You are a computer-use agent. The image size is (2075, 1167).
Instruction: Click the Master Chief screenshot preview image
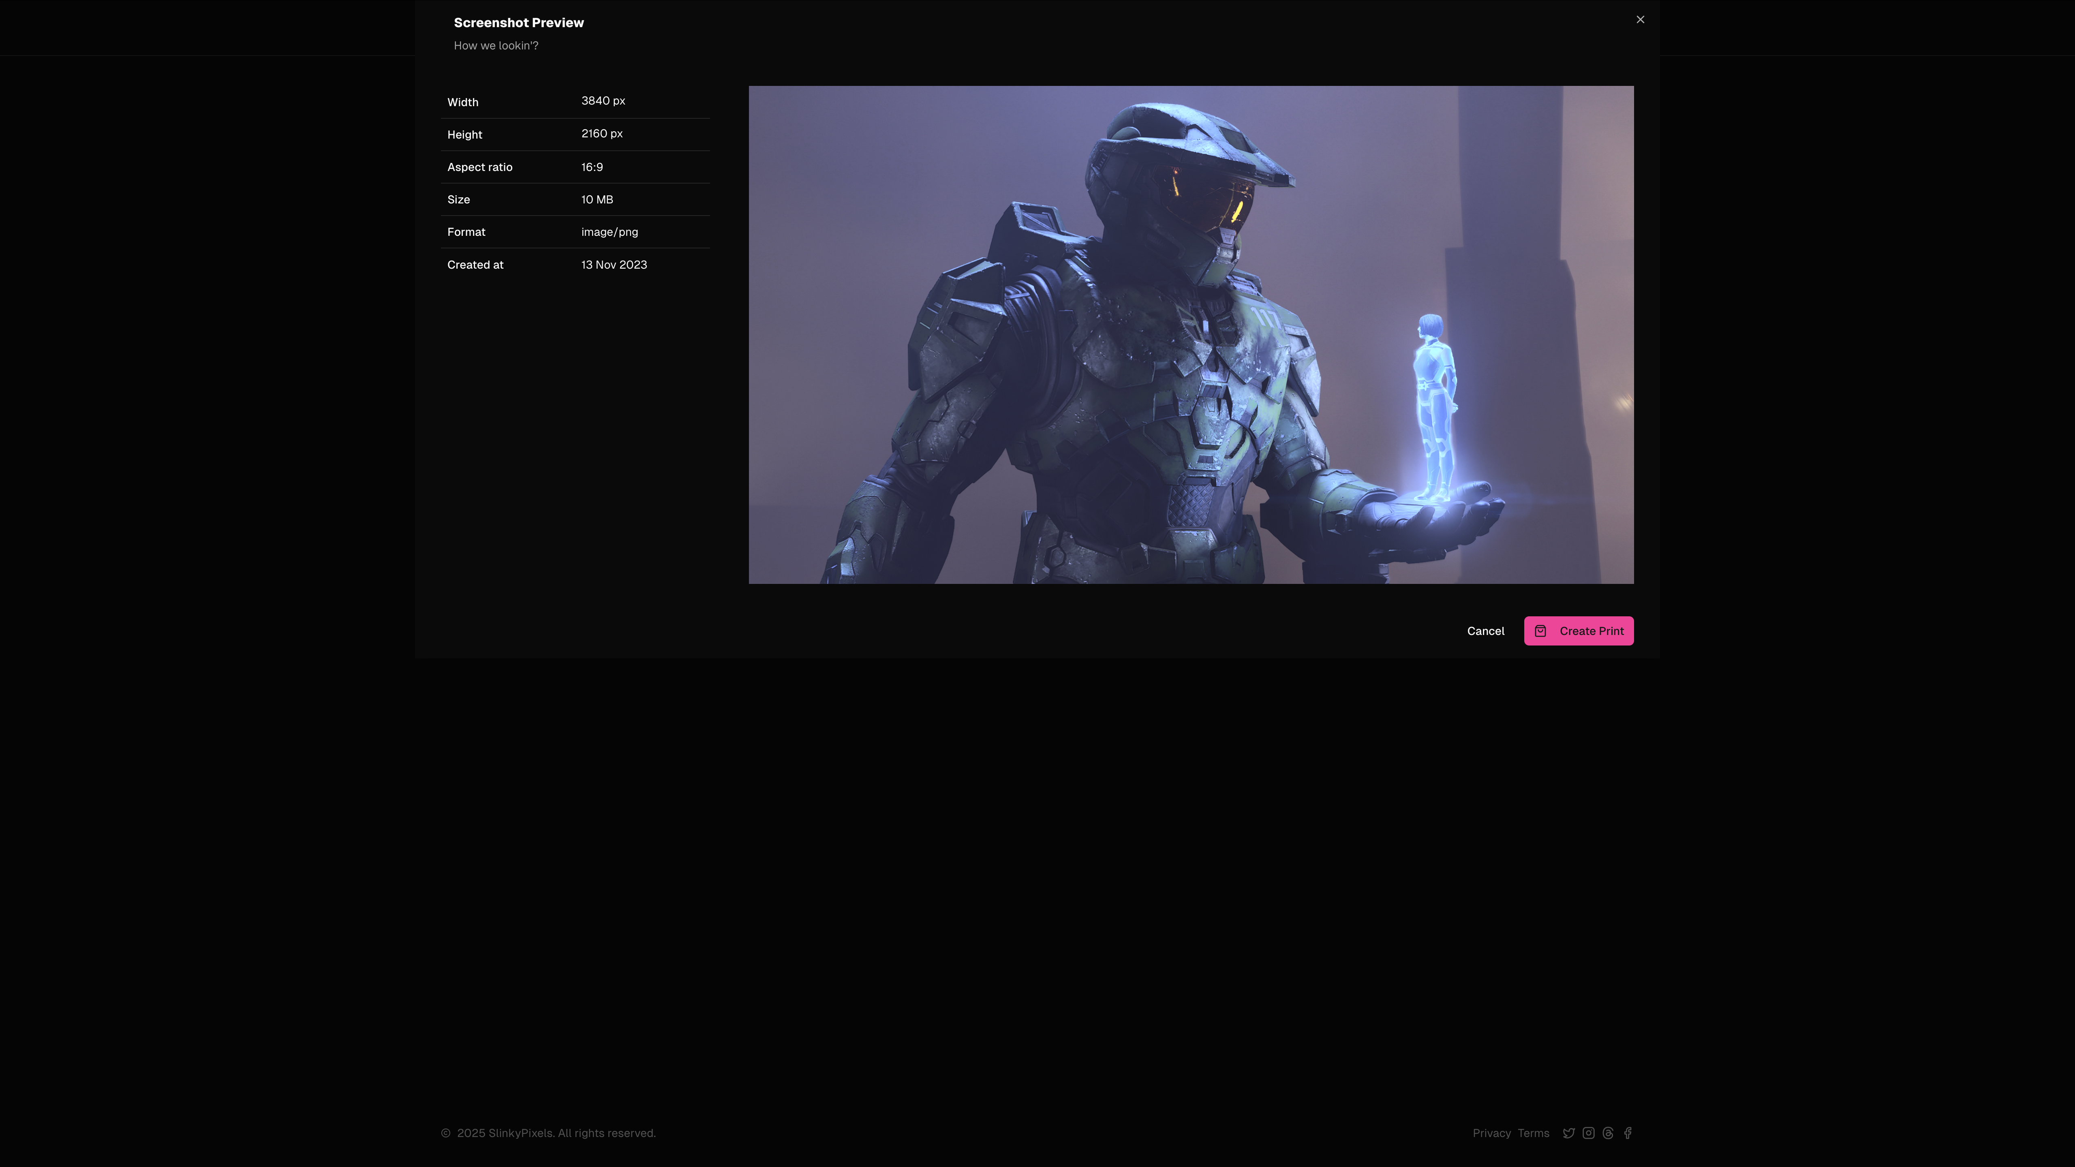coord(1191,334)
